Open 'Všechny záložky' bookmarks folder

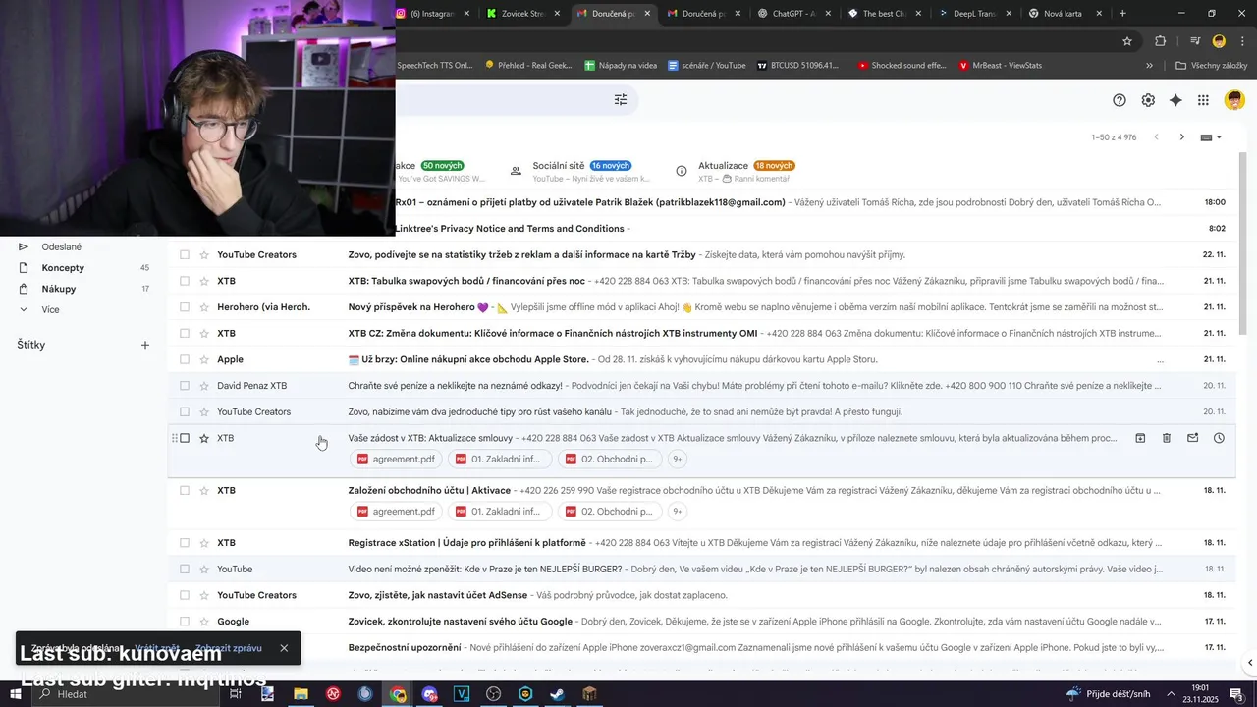1211,66
